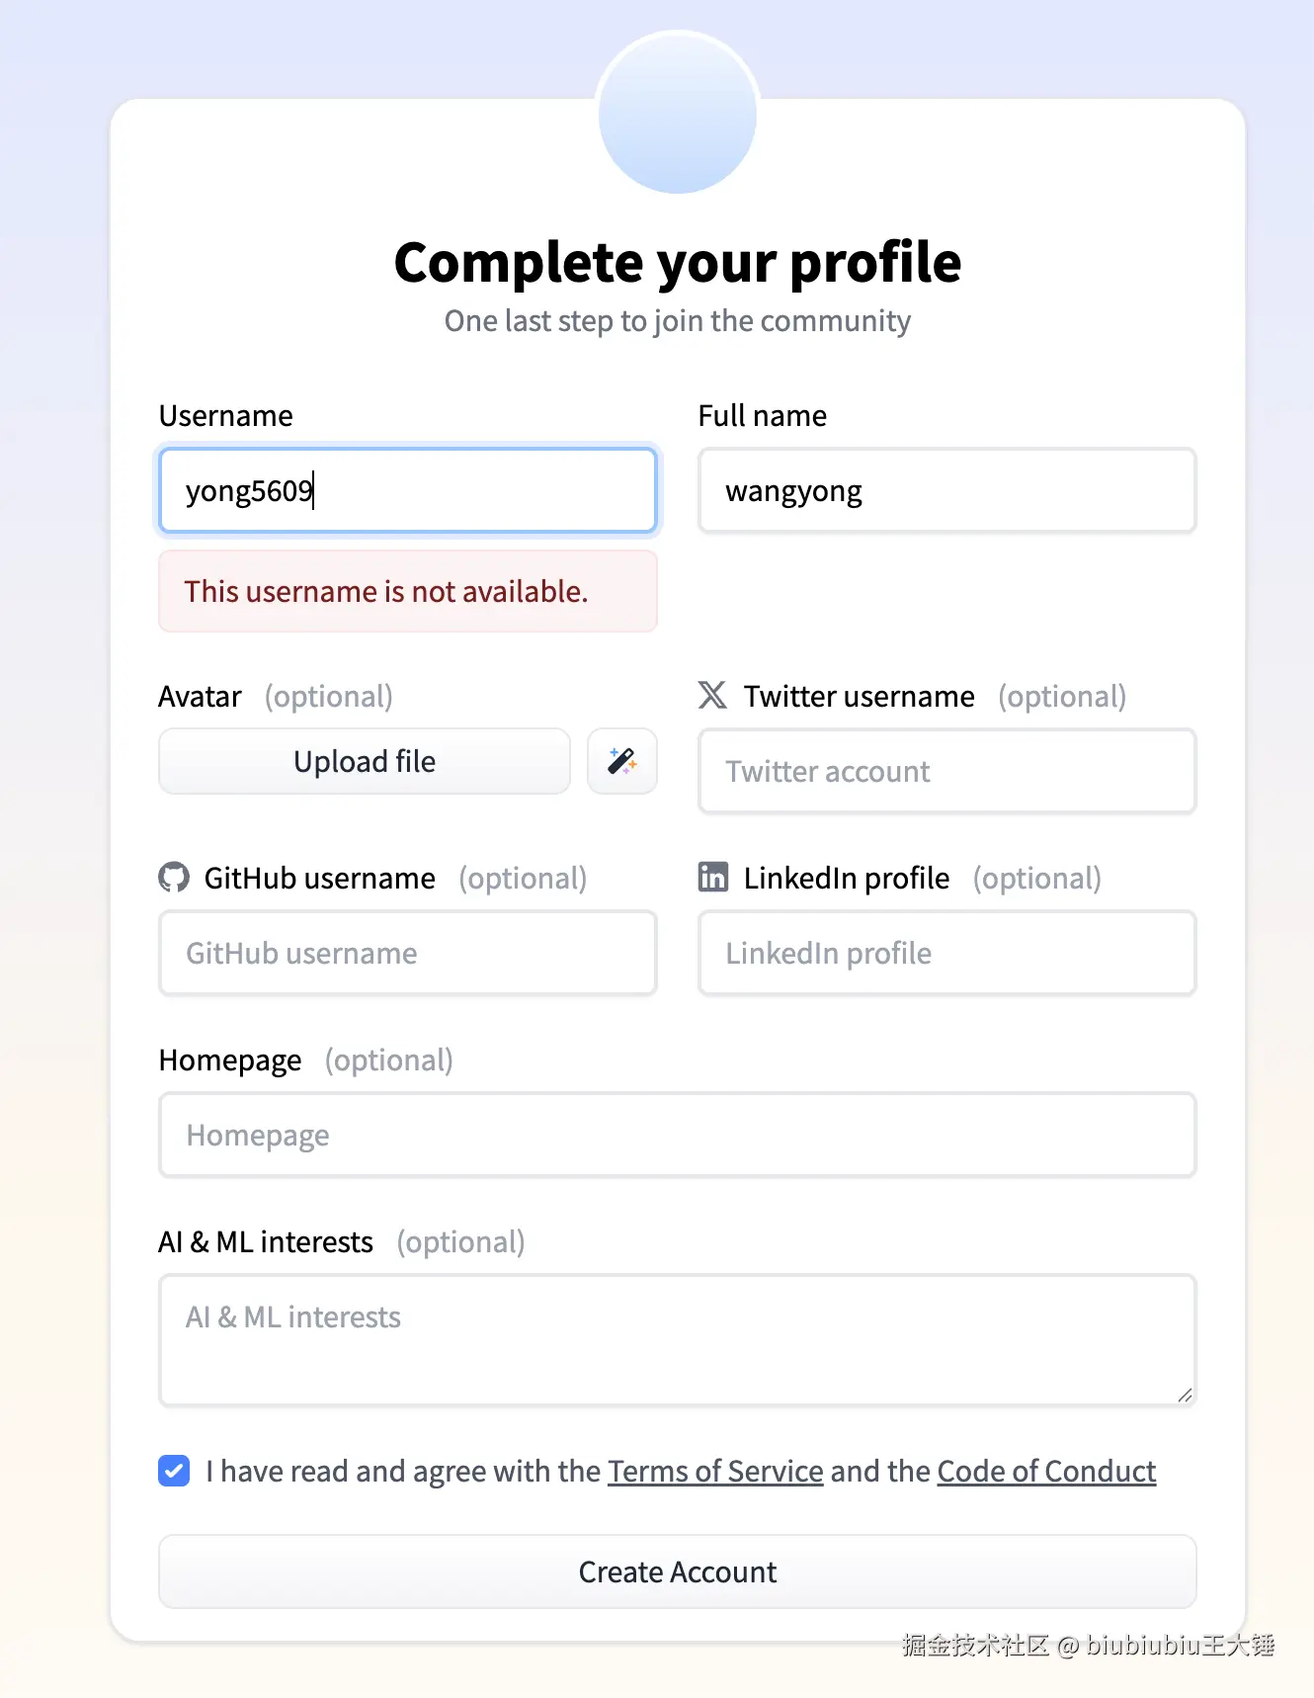Open the Terms of Service link
Viewport: 1314px width, 1698px height.
pyautogui.click(x=715, y=1471)
